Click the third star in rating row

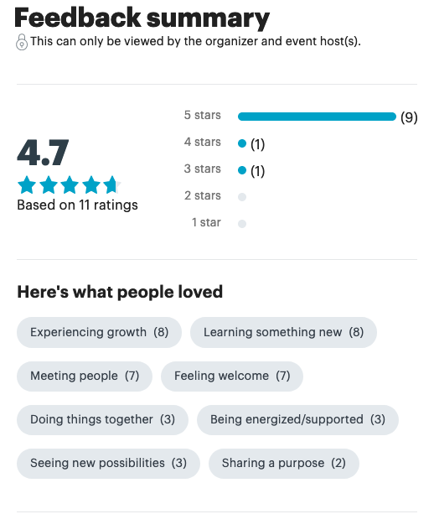pos(70,184)
